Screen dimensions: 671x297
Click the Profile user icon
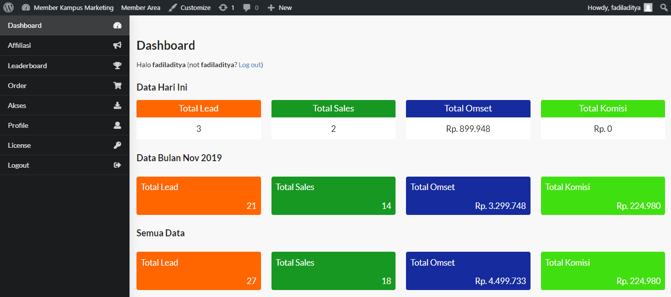118,125
